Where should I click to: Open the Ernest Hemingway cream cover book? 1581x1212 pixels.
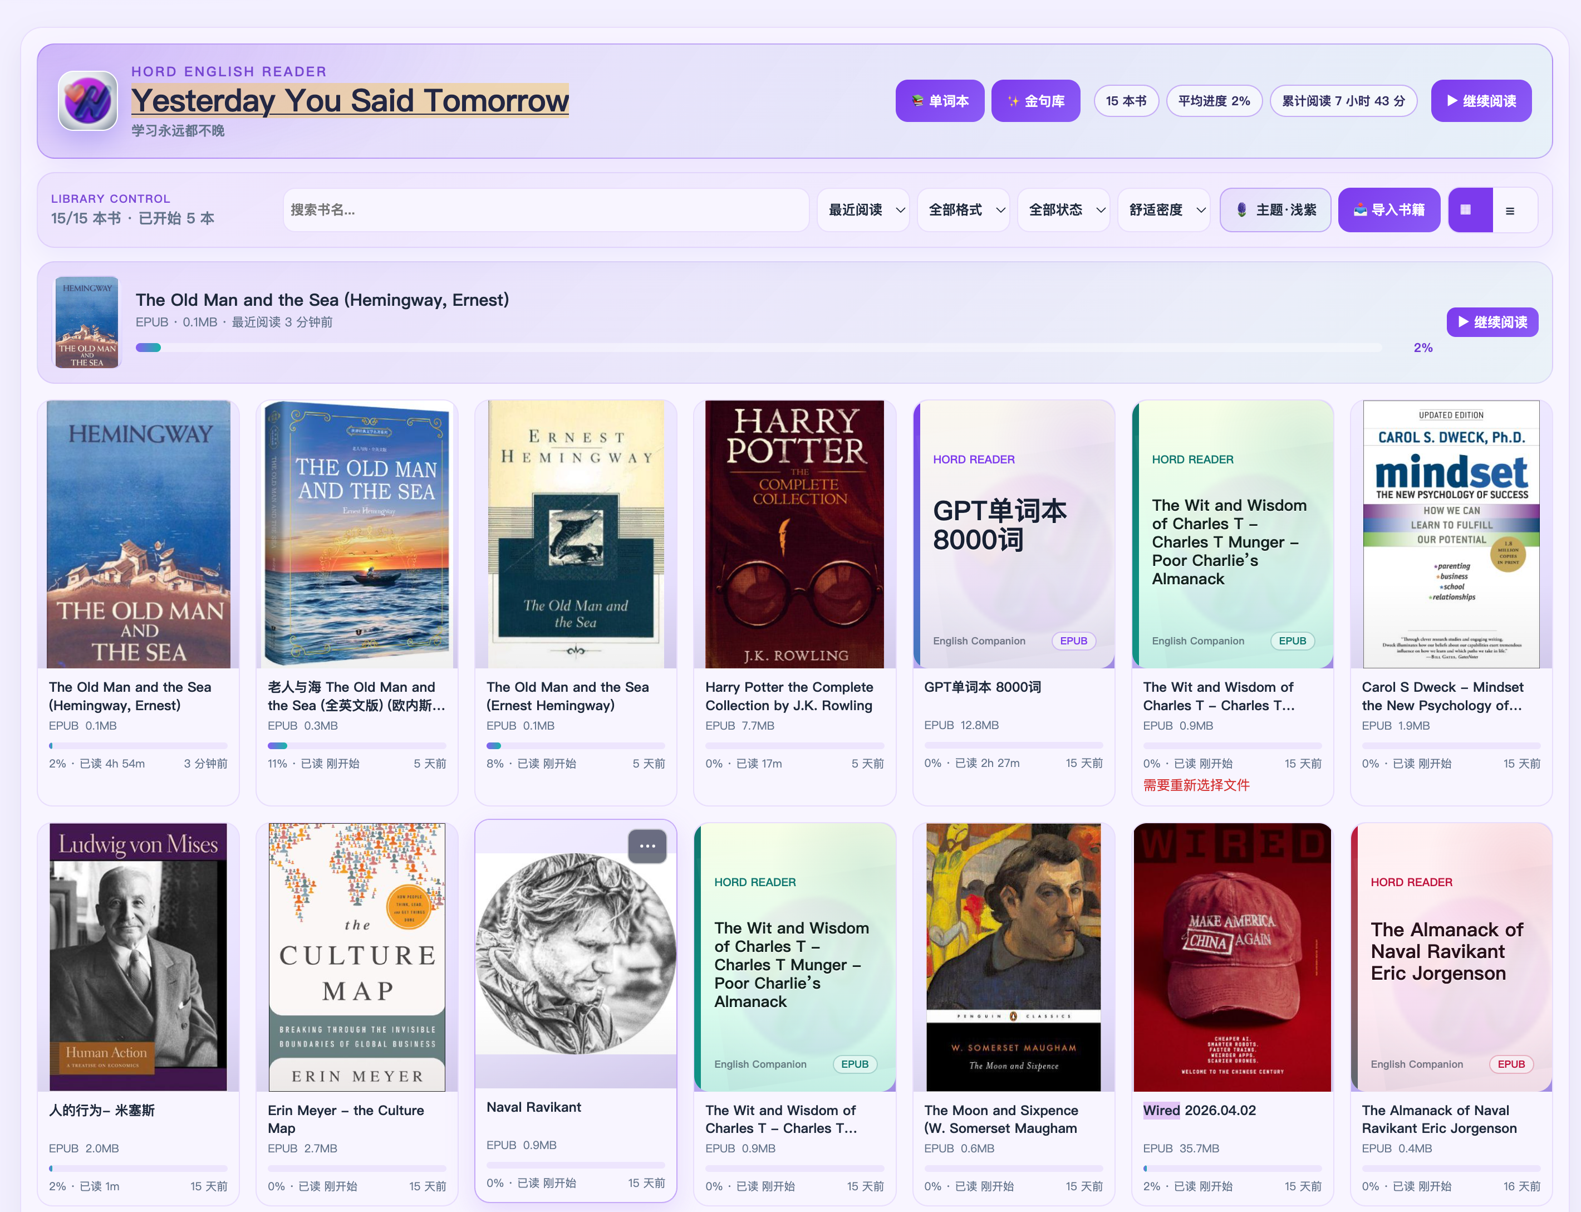(576, 535)
